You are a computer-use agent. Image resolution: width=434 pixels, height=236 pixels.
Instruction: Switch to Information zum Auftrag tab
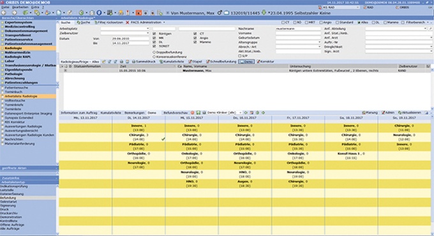point(79,113)
